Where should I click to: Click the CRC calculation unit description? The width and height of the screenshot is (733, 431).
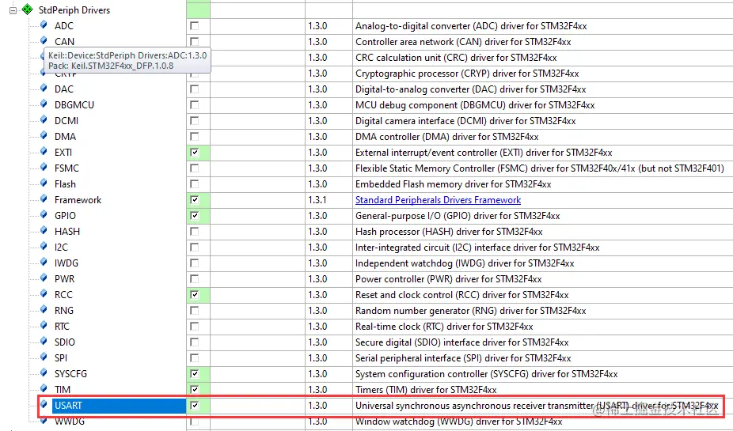pos(456,58)
